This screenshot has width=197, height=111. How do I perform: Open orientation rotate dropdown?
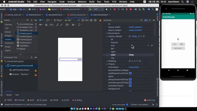point(48,20)
